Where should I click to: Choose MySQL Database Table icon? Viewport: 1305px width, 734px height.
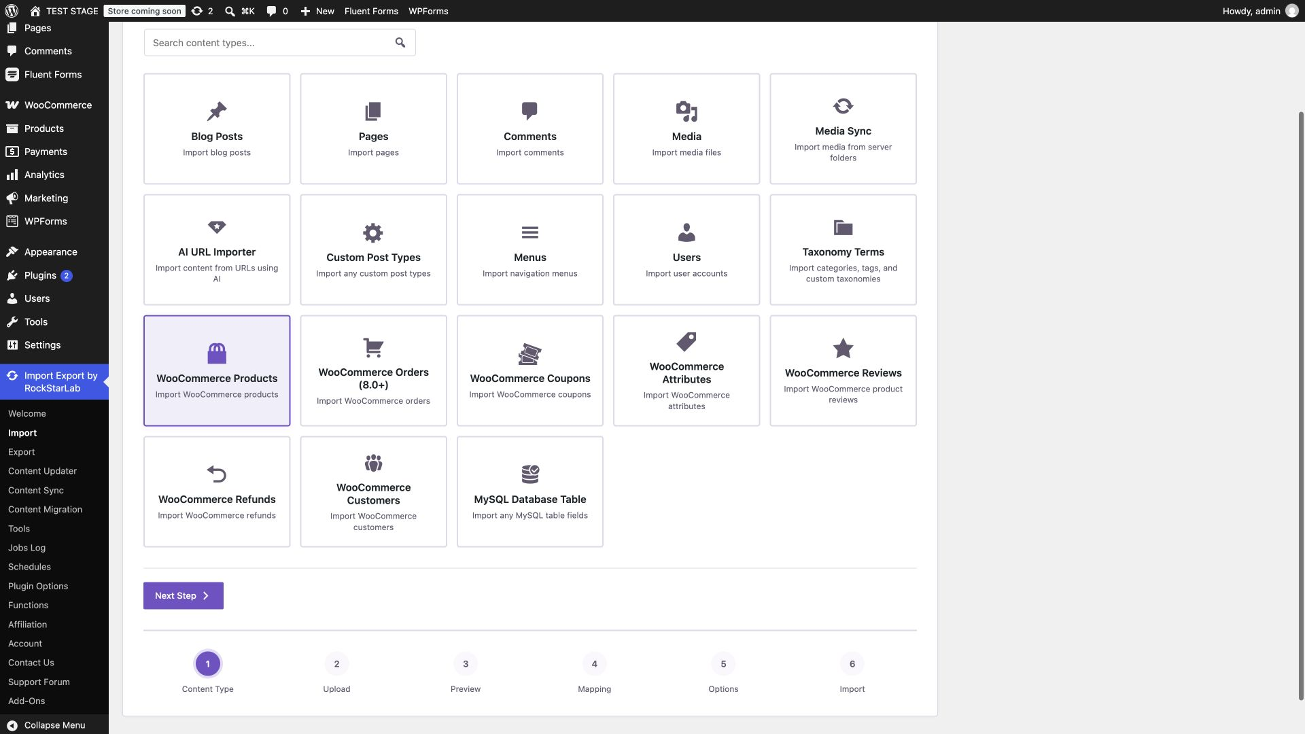click(x=529, y=474)
